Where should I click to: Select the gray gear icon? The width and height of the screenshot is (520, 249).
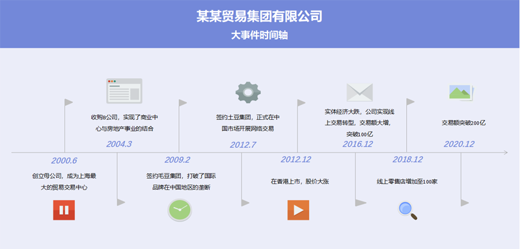coord(248,93)
